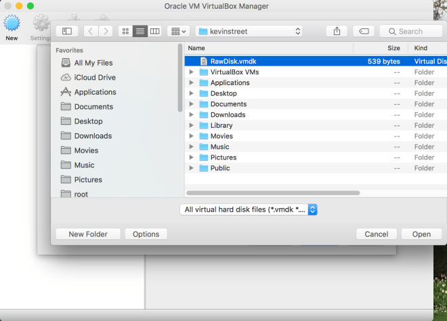Click the Options button
This screenshot has width=447, height=321.
point(146,234)
